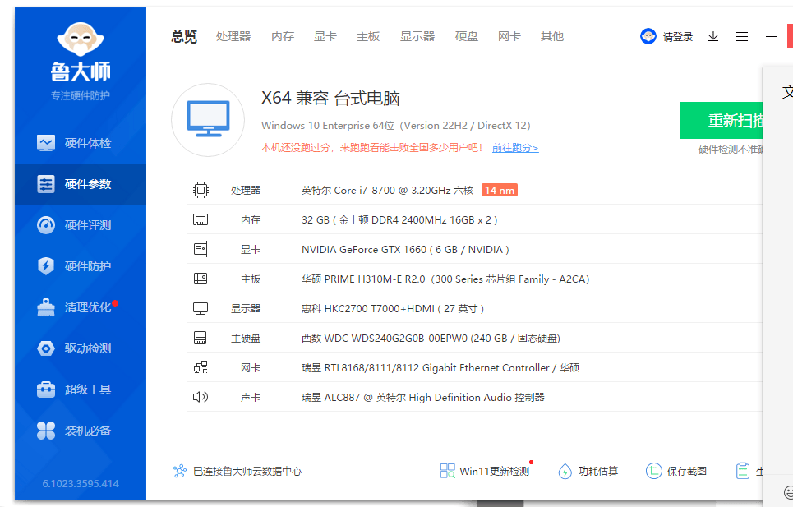793x507 pixels.
Task: Select the 惠科 HKC2700 monitor text
Action: coord(393,308)
